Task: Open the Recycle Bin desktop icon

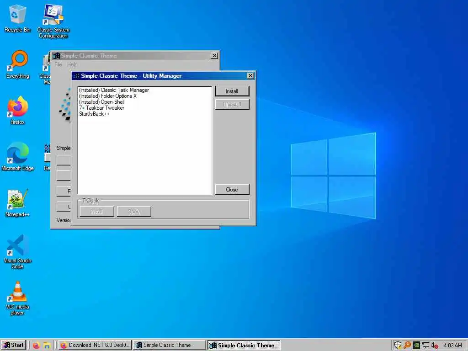Action: [x=17, y=18]
